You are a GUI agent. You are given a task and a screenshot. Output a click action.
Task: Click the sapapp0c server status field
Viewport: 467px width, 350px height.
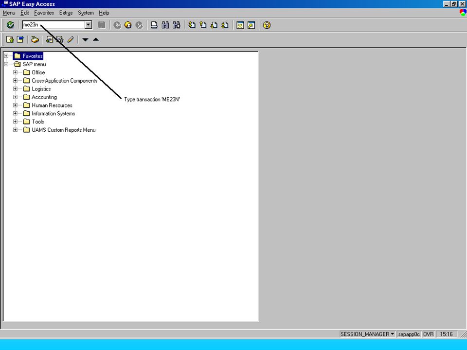click(x=409, y=334)
